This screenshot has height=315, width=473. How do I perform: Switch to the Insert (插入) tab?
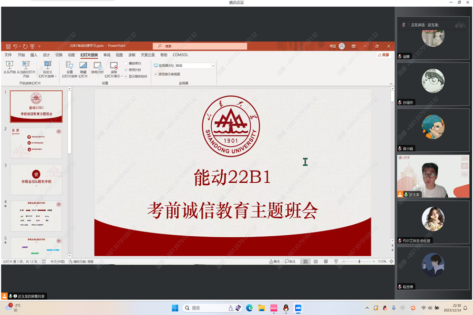pos(34,55)
